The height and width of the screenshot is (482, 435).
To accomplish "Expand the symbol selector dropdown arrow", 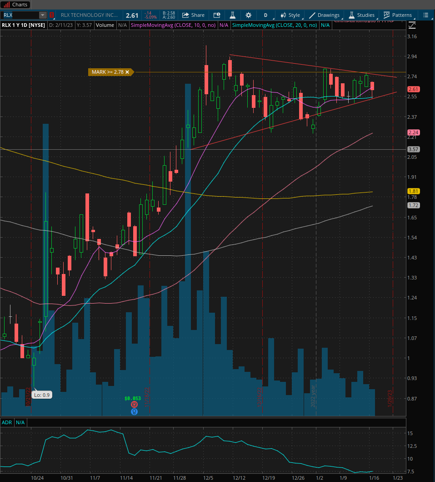I will pyautogui.click(x=43, y=15).
